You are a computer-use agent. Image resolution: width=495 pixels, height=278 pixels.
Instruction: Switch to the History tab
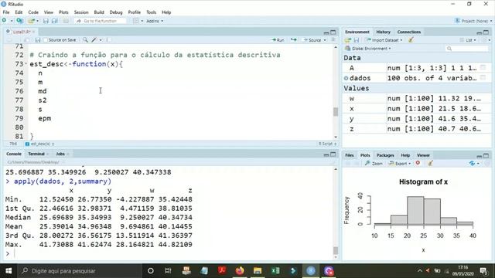[x=384, y=32]
